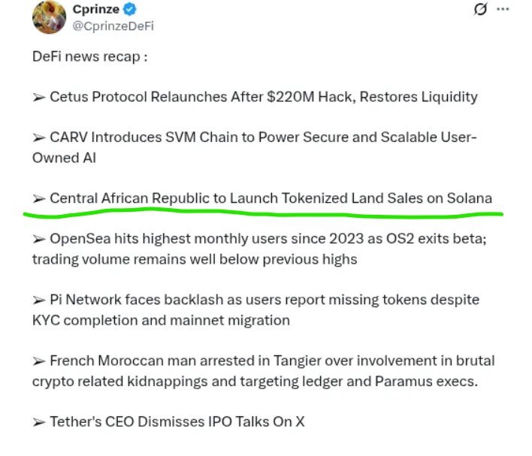532x456 pixels.
Task: Open the Cprinze display name
Action: pyautogui.click(x=95, y=9)
